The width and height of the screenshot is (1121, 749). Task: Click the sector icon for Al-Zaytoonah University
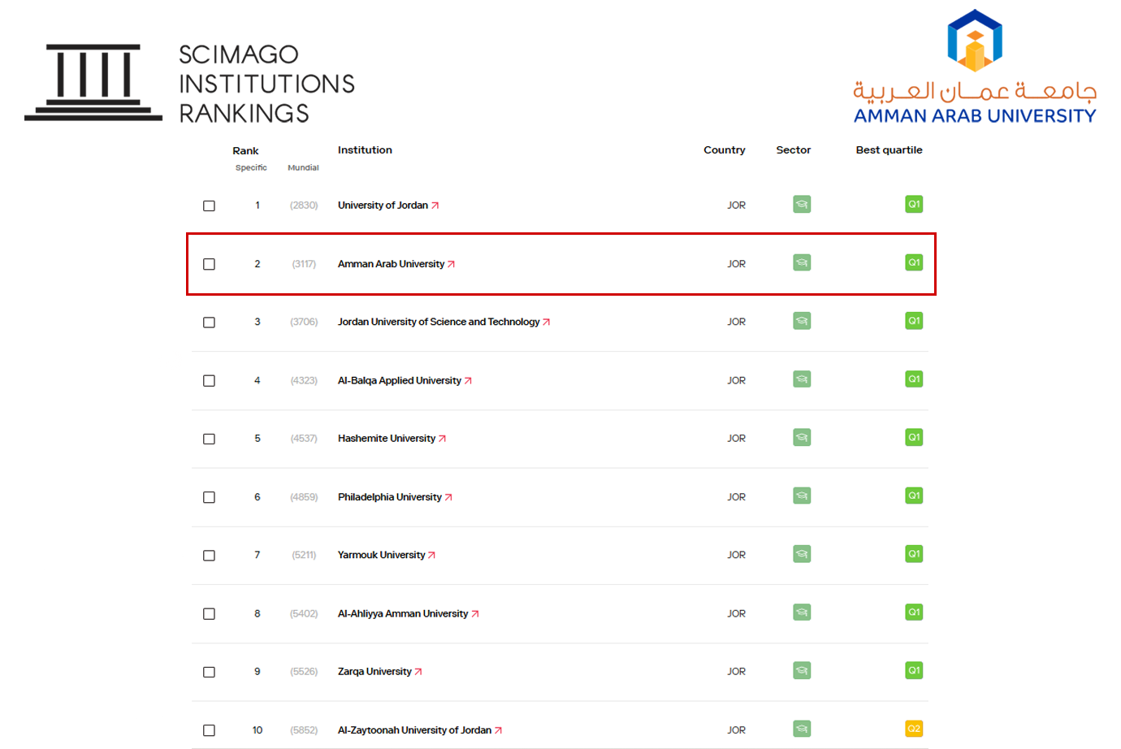pyautogui.click(x=802, y=730)
